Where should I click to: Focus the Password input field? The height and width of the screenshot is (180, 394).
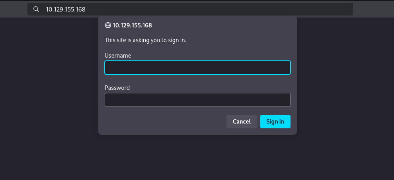tap(197, 100)
